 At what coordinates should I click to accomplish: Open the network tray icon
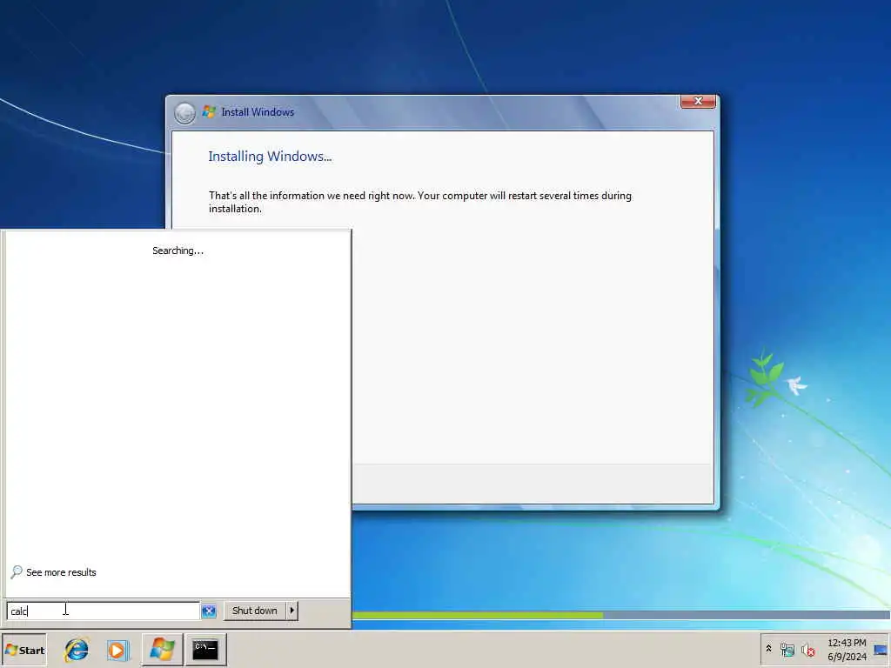click(x=787, y=649)
